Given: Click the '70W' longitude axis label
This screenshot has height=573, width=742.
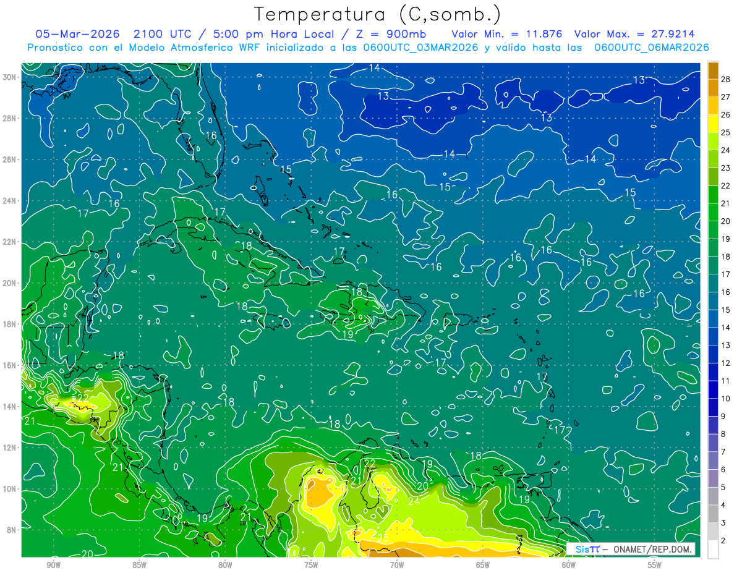Looking at the screenshot, I should [397, 565].
